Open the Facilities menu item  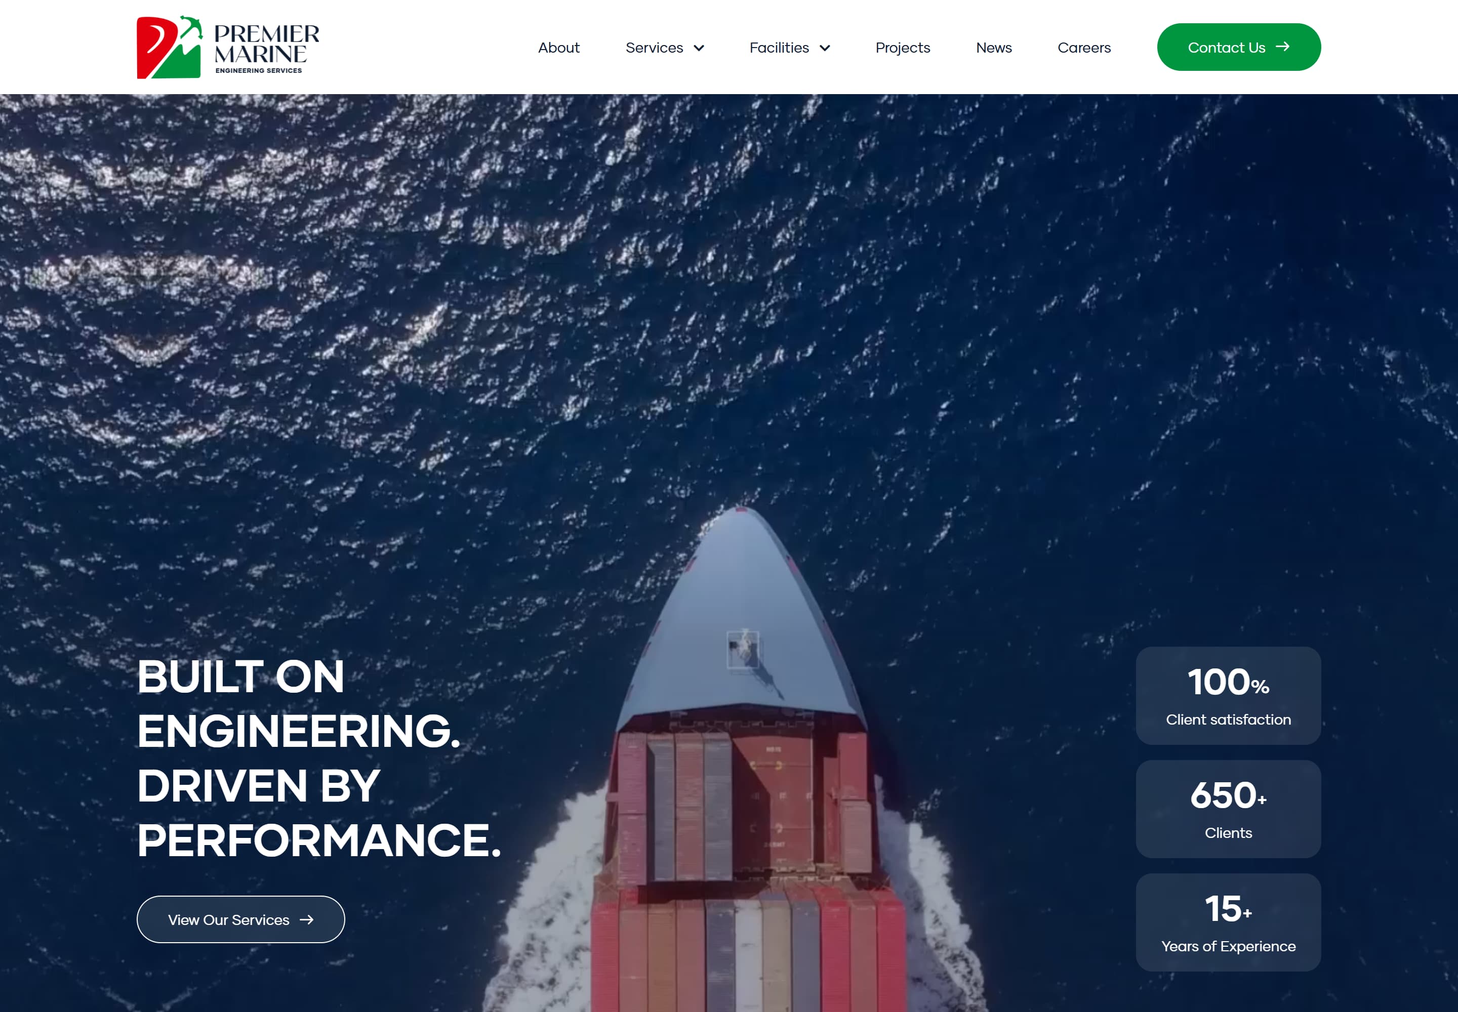point(779,48)
